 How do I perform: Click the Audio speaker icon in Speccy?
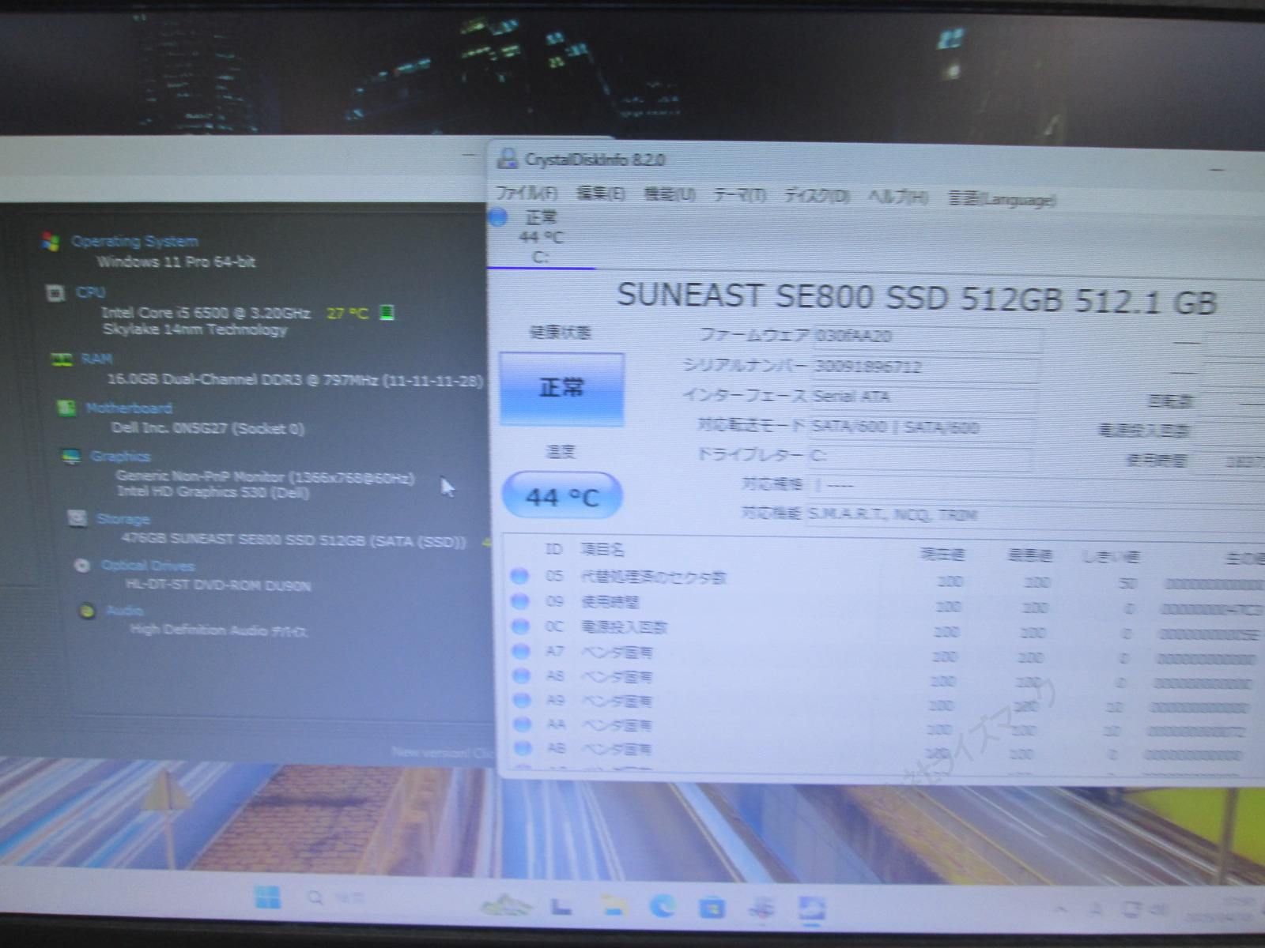click(x=88, y=611)
